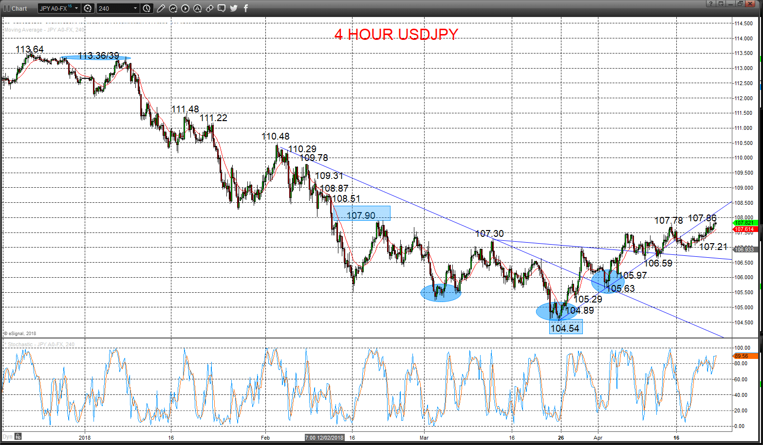
Task: Click the 109.78 price annotation
Action: point(314,158)
